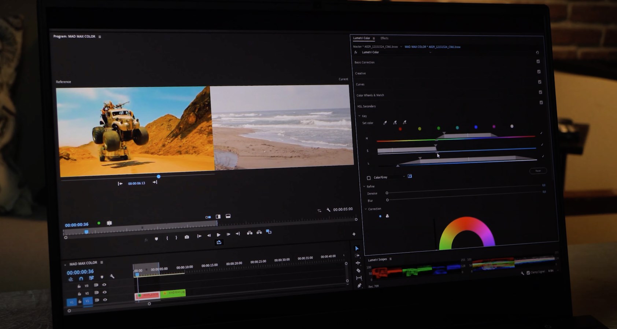The height and width of the screenshot is (329, 617).
Task: Open the Lumetri Color effect dropdown
Action: (x=430, y=52)
